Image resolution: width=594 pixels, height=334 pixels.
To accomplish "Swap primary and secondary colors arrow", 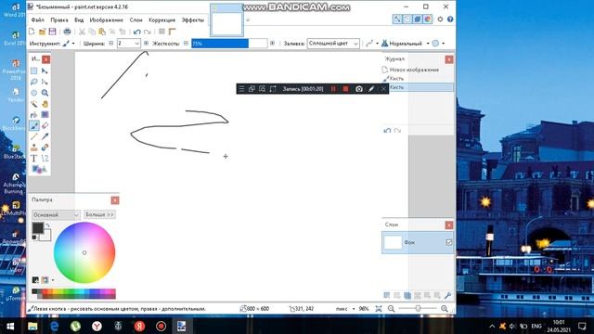I will coord(47,225).
